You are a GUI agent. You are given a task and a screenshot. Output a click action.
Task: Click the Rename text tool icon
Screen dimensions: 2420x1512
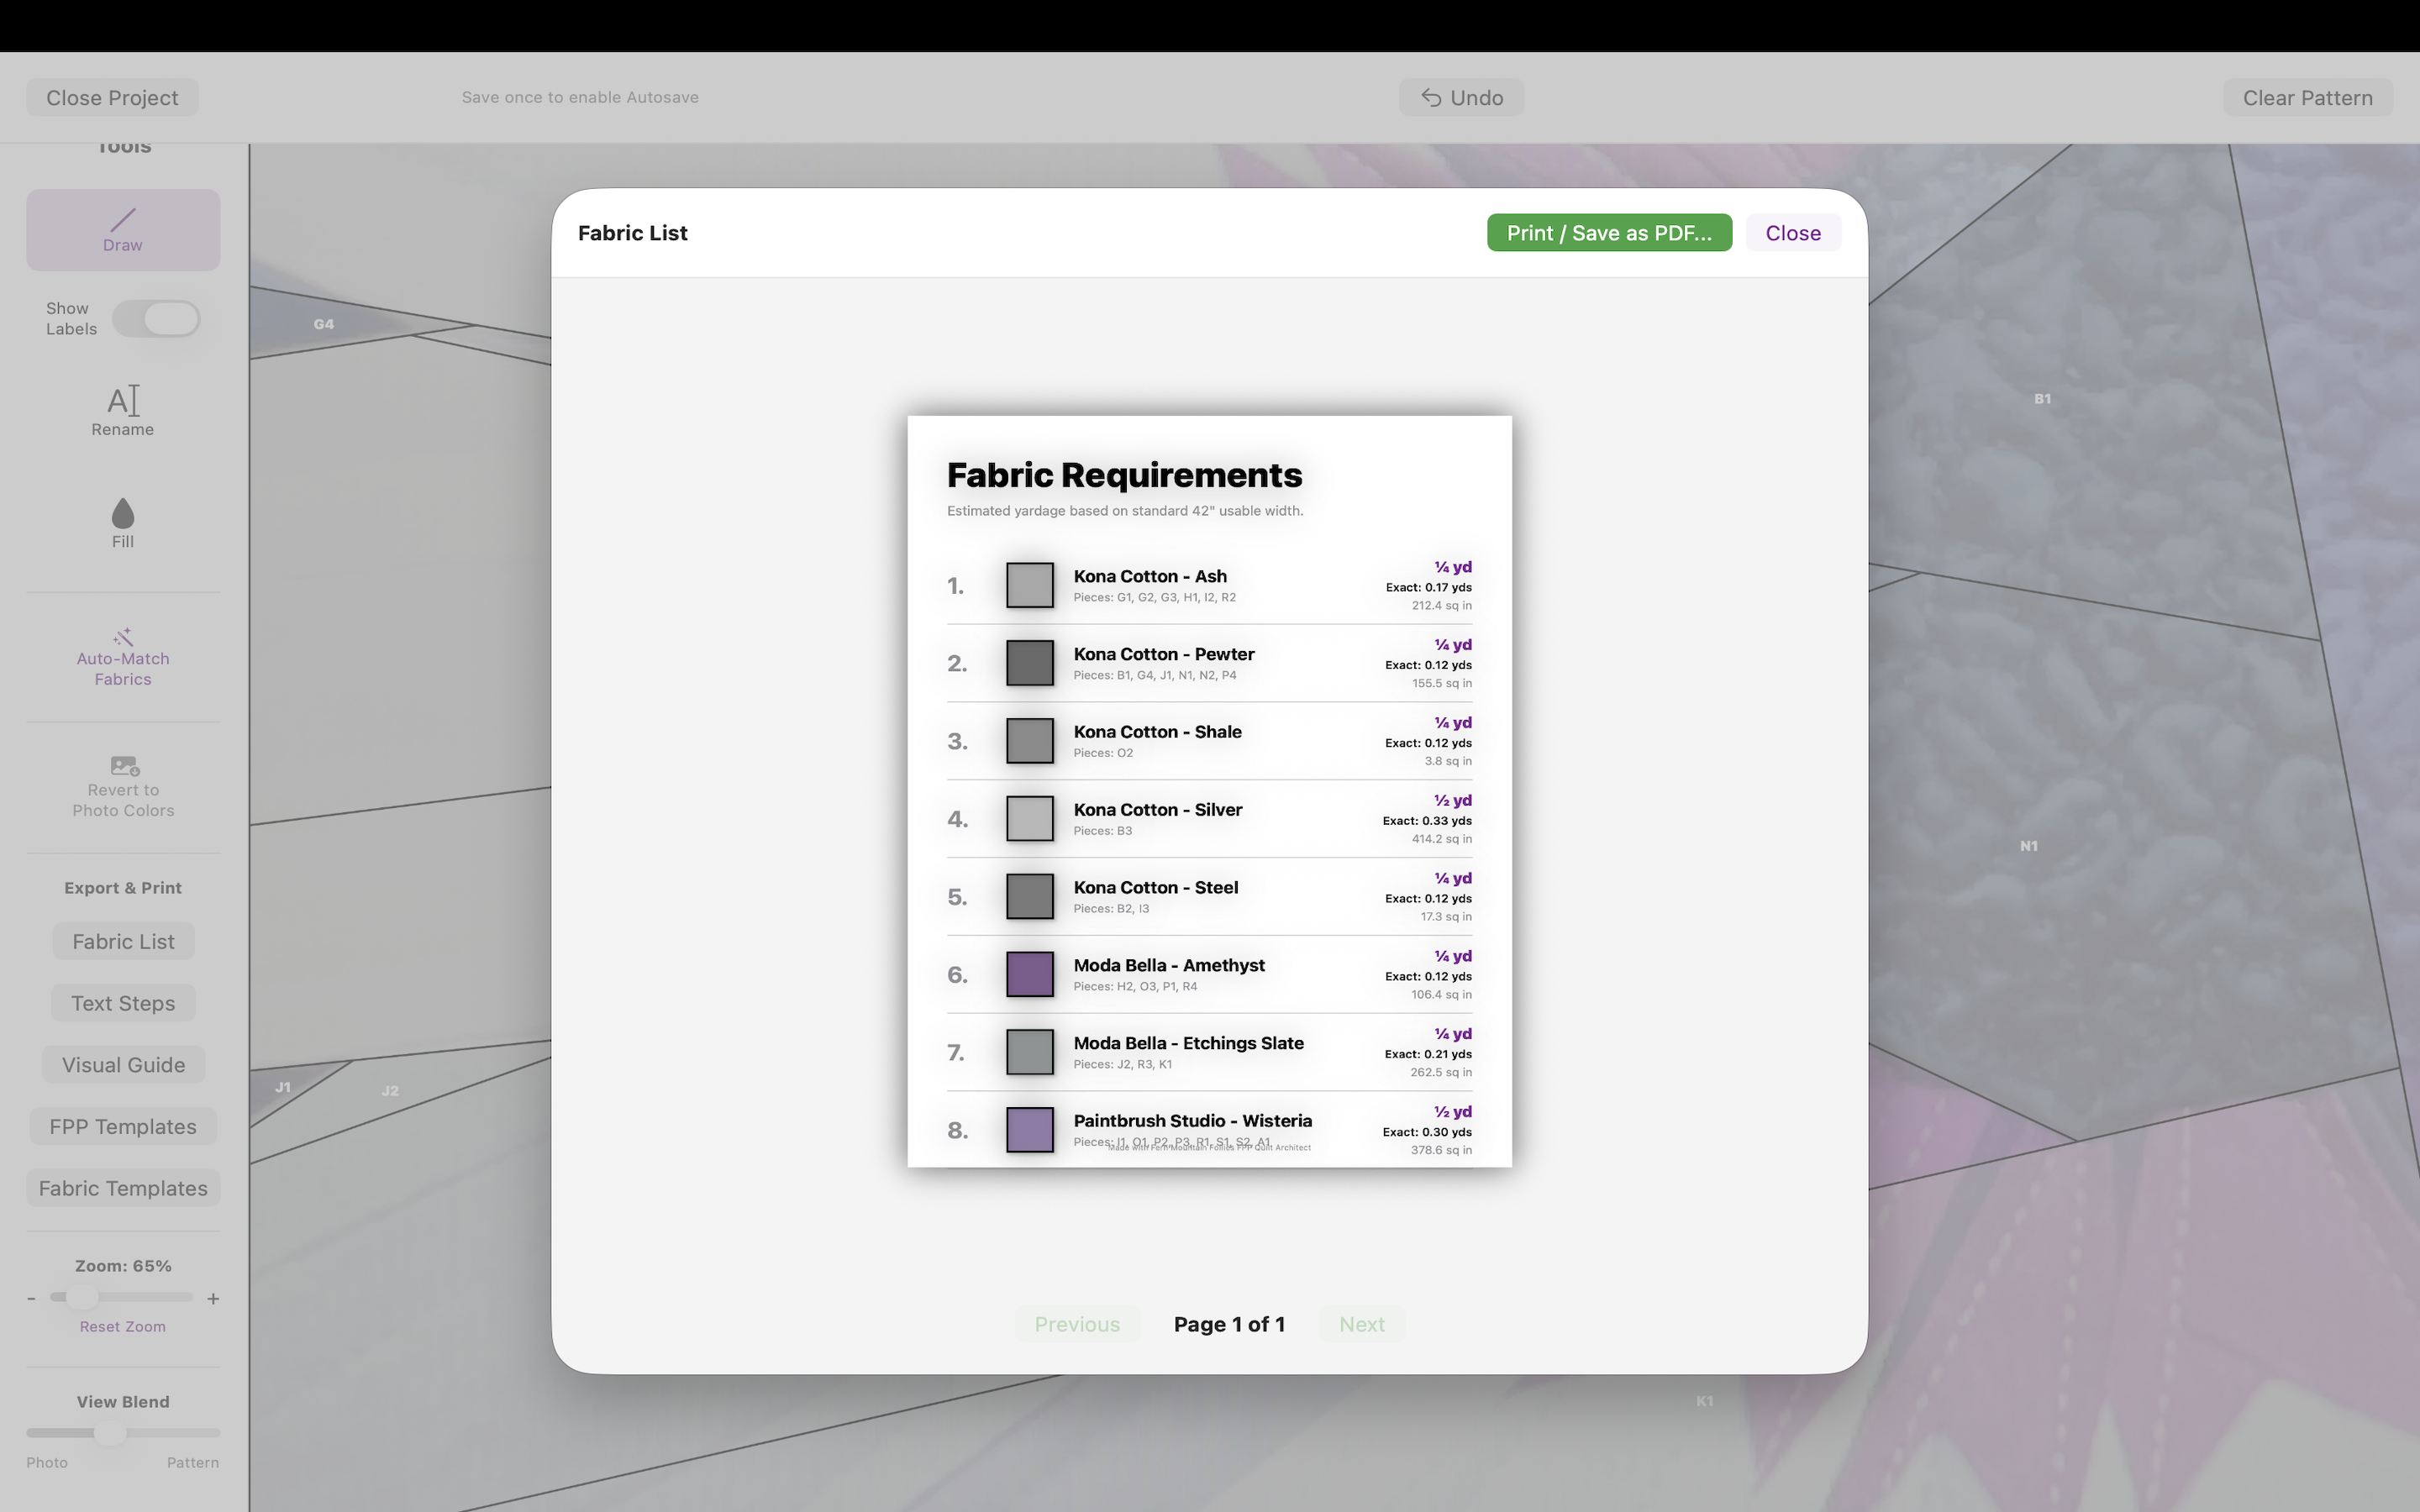coord(123,401)
